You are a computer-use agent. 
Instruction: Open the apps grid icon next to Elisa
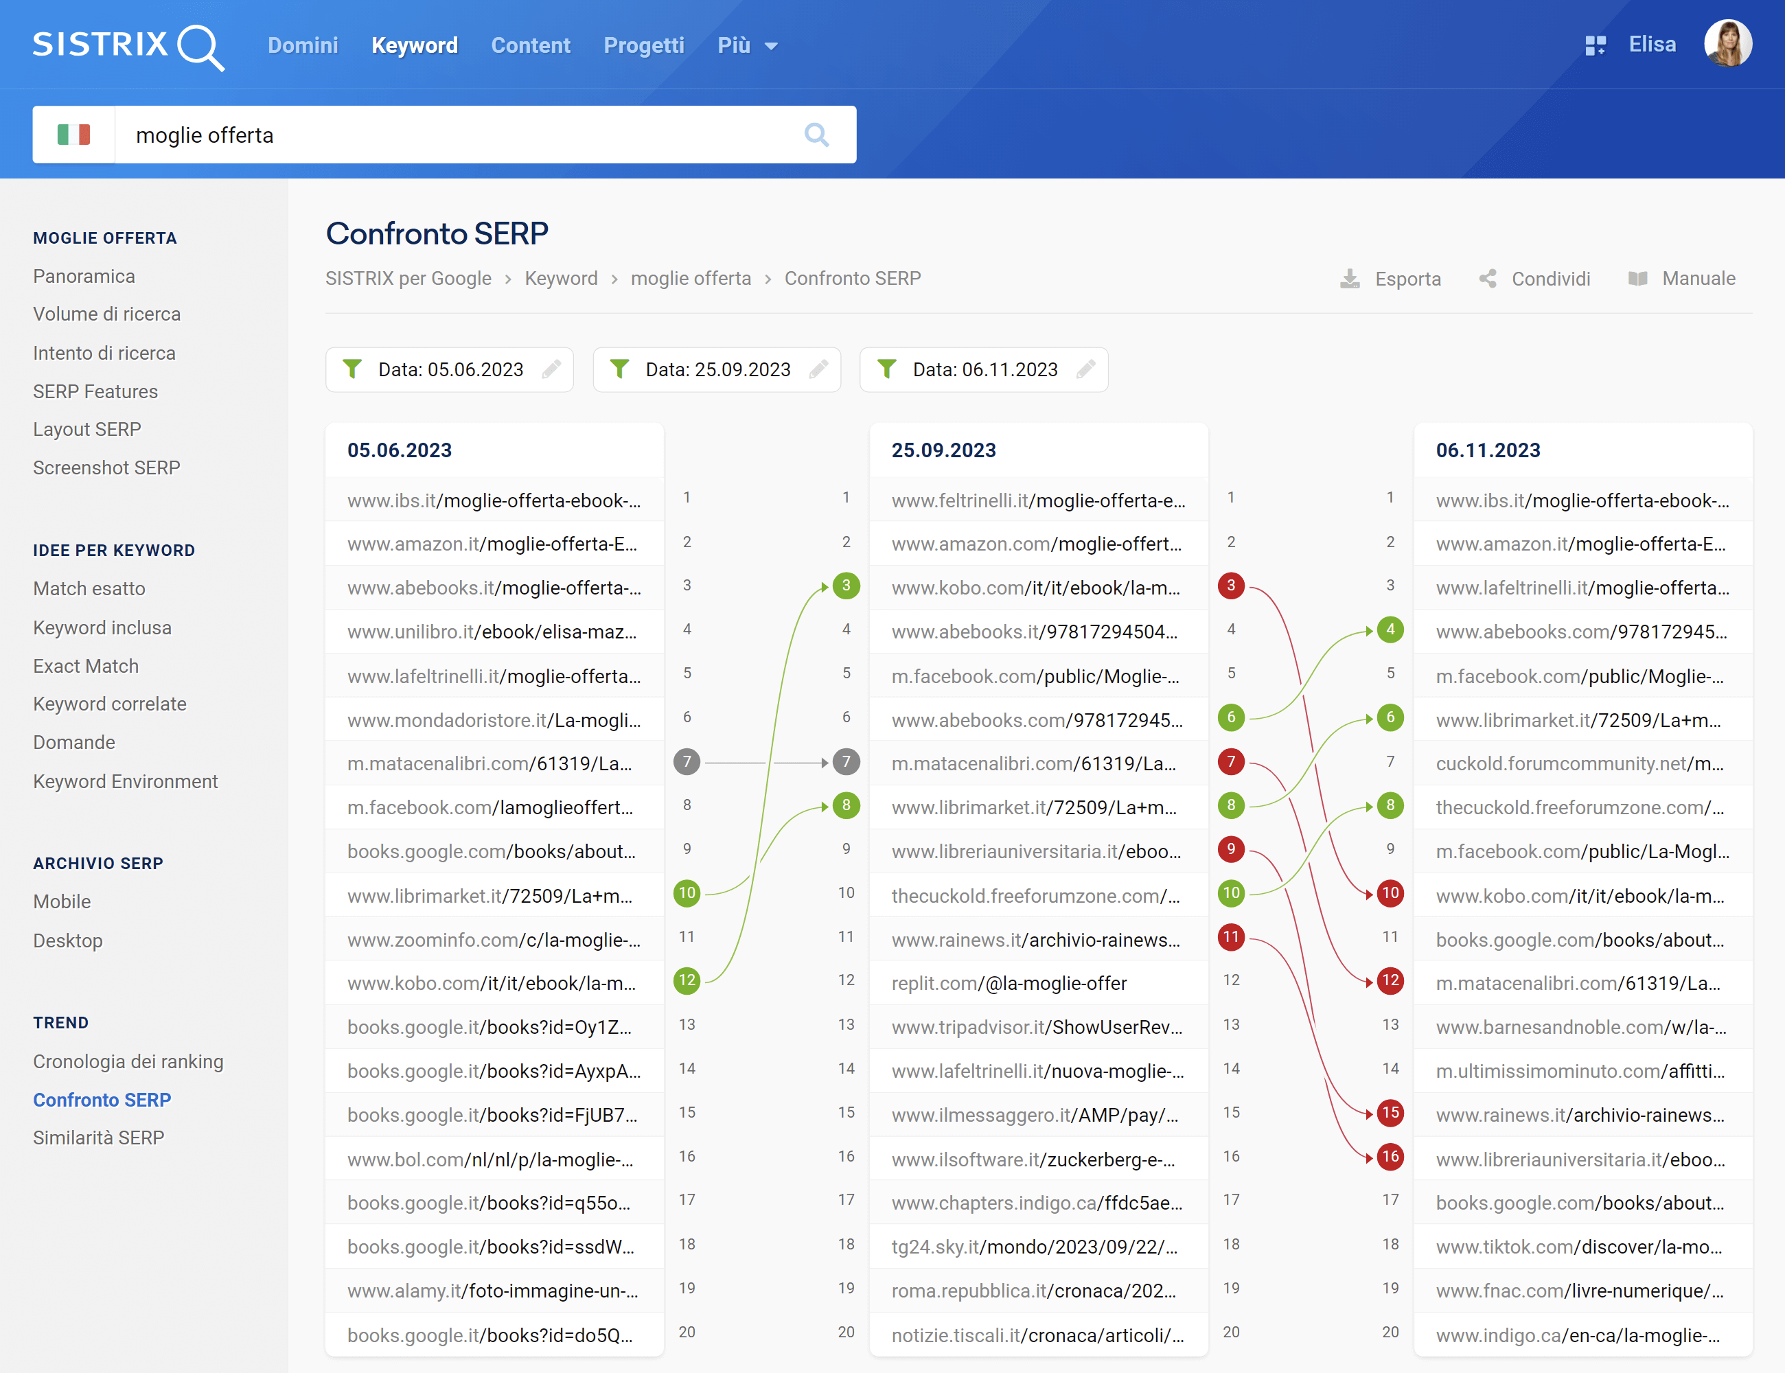(1595, 45)
